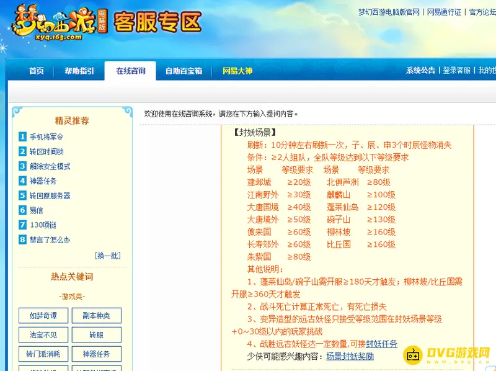496x371 pixels.
Task: Click number 7 badge beside 130项链
Action: (x=22, y=225)
